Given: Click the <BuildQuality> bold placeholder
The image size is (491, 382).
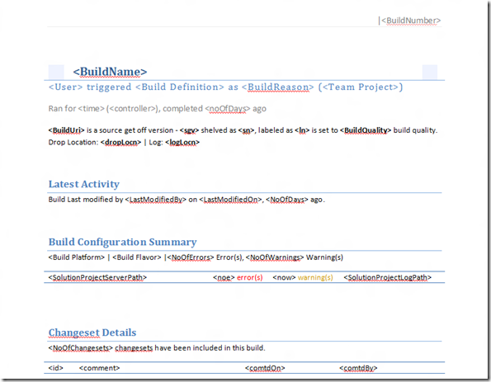Looking at the screenshot, I should point(366,130).
